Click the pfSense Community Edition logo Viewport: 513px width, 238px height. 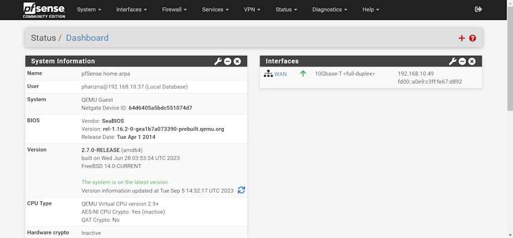44,10
